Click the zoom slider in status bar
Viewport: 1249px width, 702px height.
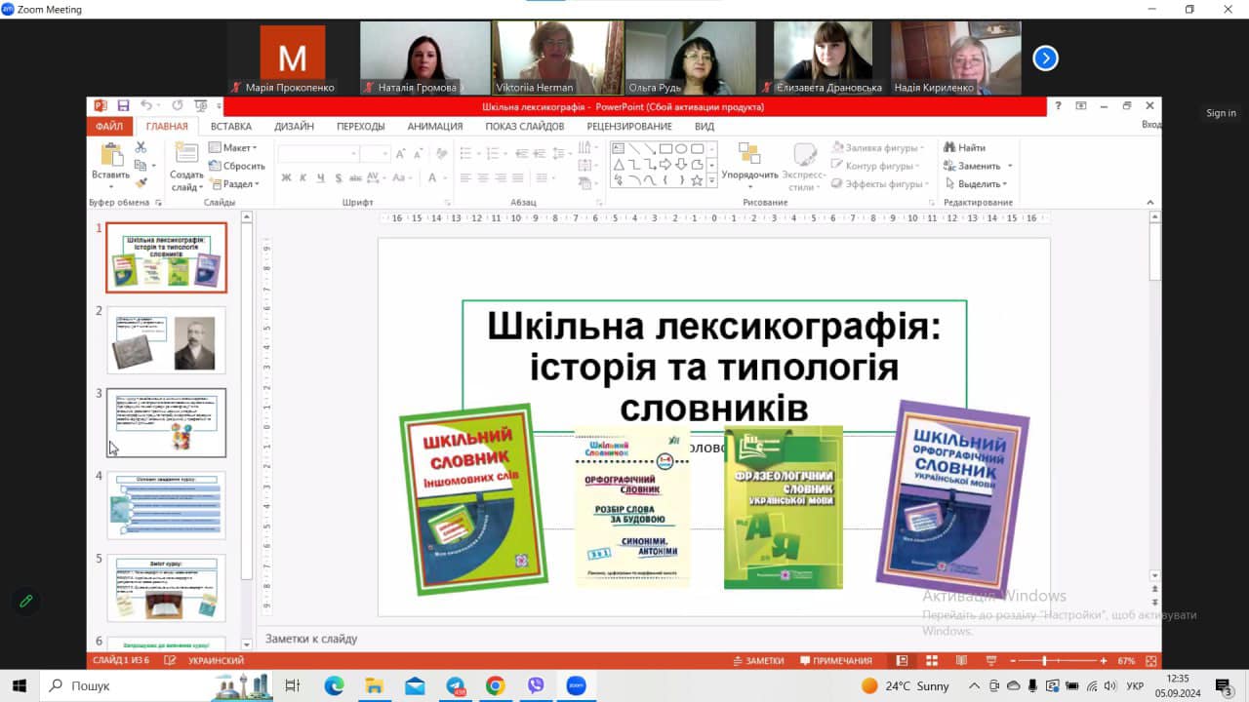coord(1058,660)
